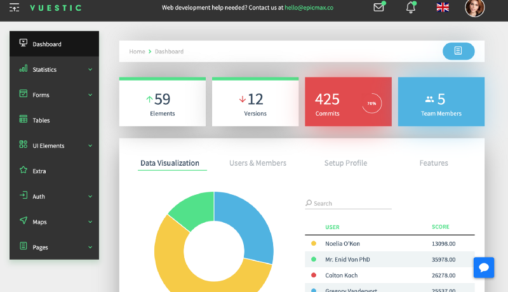Click the Forms checkbox icon in sidebar
Screen dimensions: 508x292
pyautogui.click(x=23, y=93)
